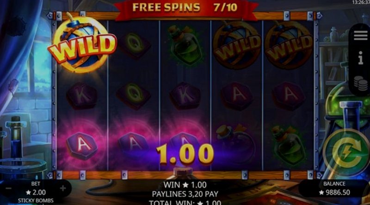Click the green spin button
This screenshot has width=370, height=205.
pyautogui.click(x=346, y=153)
